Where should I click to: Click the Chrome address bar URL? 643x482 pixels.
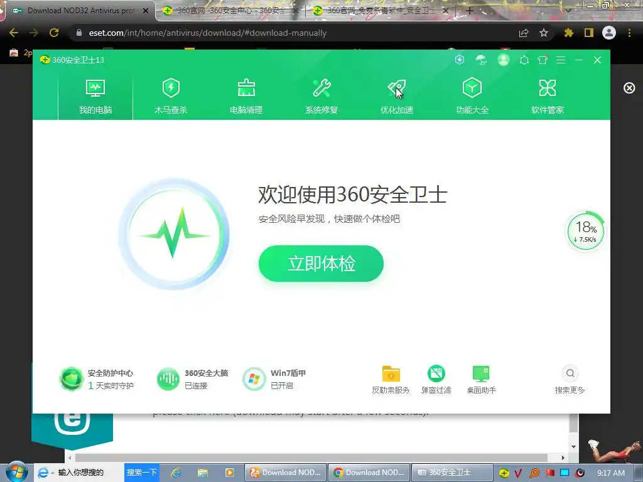tap(207, 33)
